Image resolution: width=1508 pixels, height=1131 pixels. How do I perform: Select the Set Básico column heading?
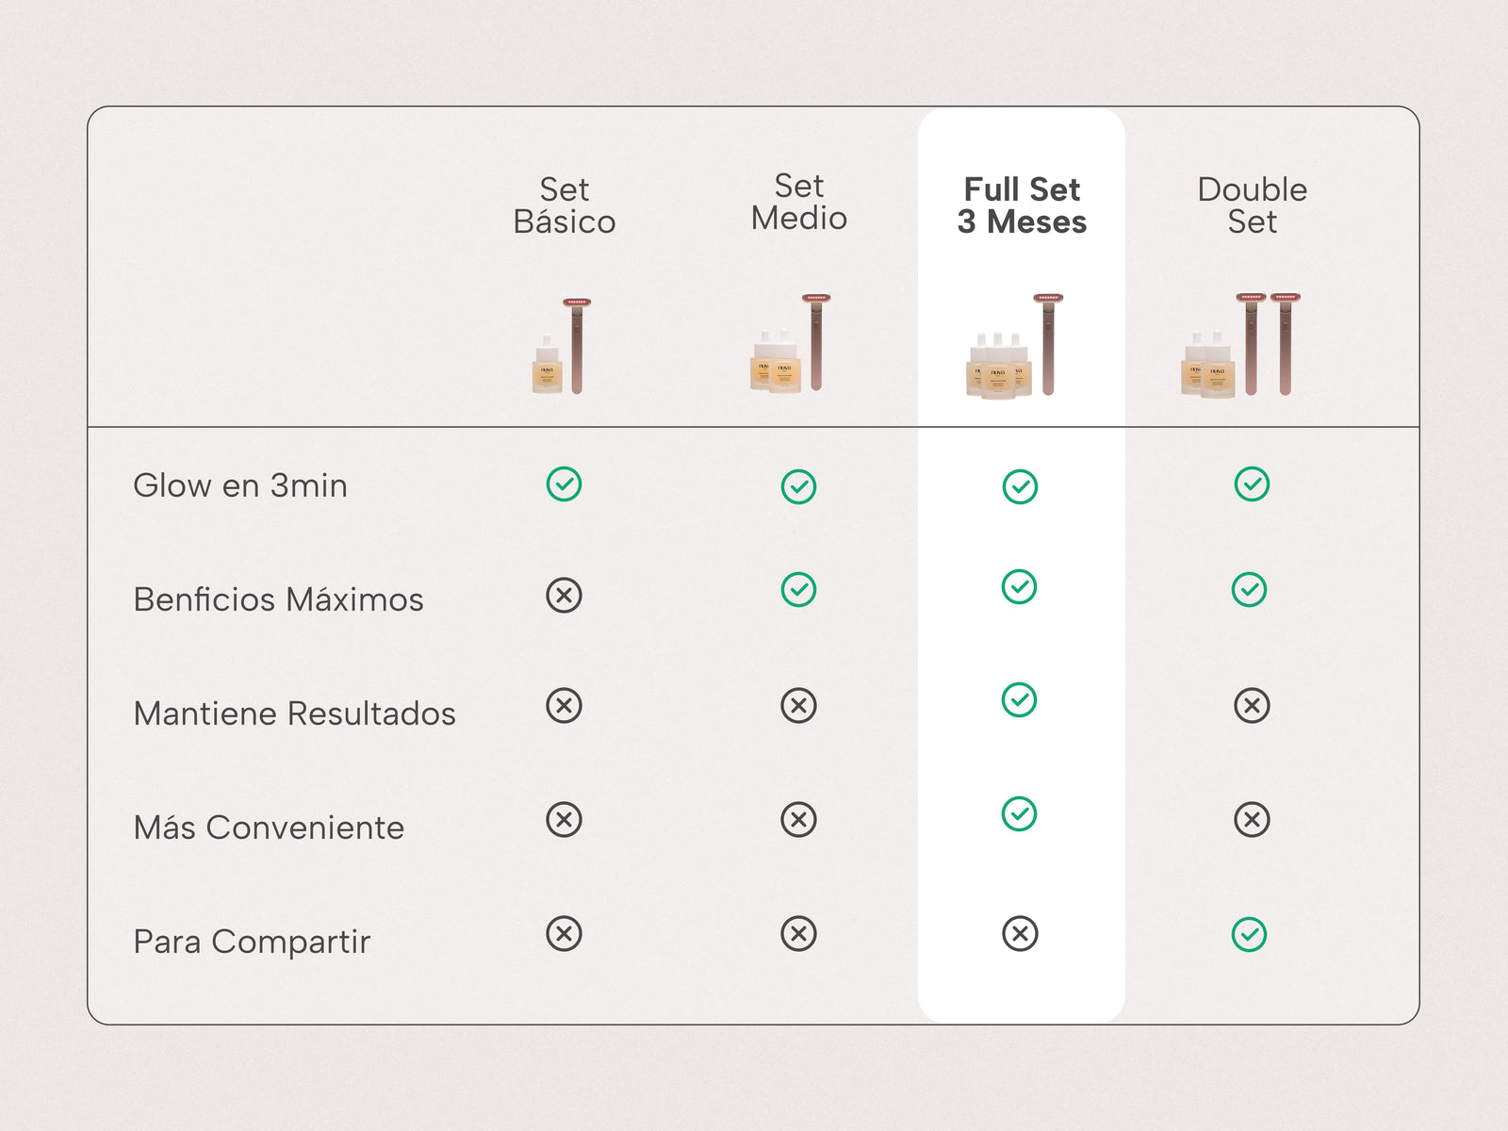(564, 205)
